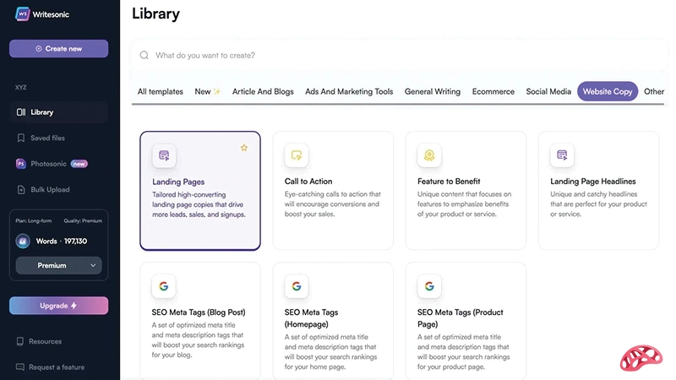Open Photosonic from the sidebar
The image size is (676, 380).
coord(47,164)
